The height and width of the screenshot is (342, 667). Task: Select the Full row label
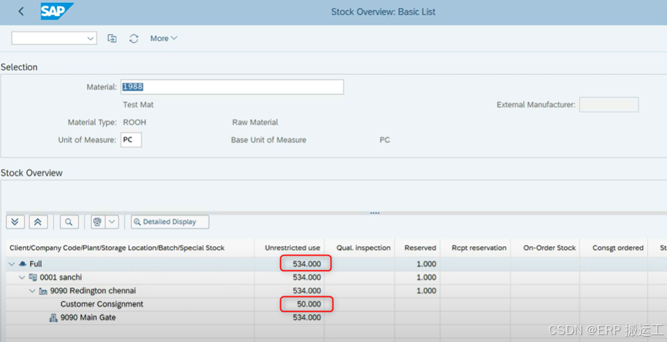click(x=35, y=264)
